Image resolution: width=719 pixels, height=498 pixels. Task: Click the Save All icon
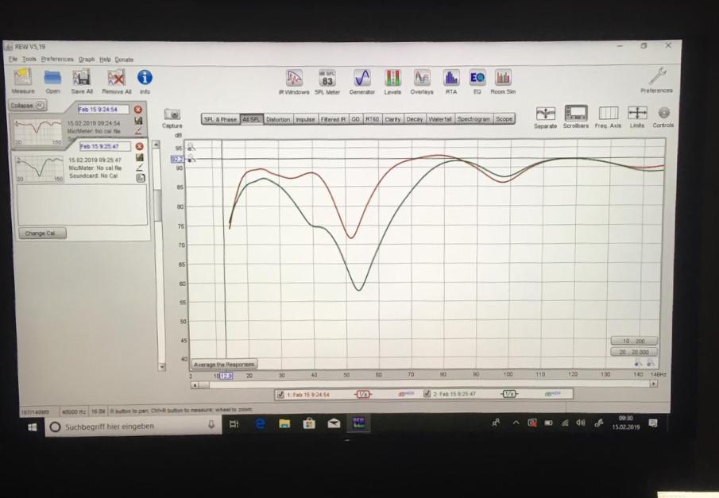(x=82, y=78)
